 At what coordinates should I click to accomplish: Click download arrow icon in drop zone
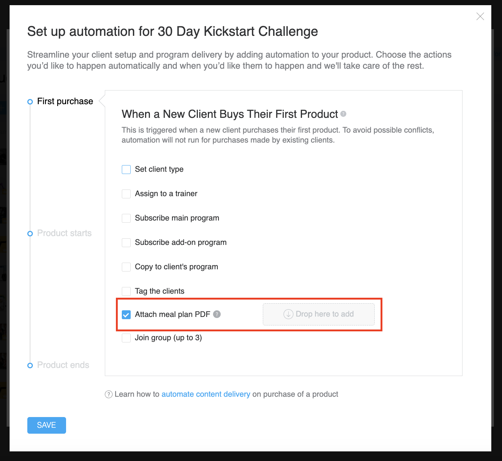click(288, 314)
